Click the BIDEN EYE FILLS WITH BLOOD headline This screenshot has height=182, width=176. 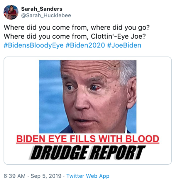[x=88, y=139]
